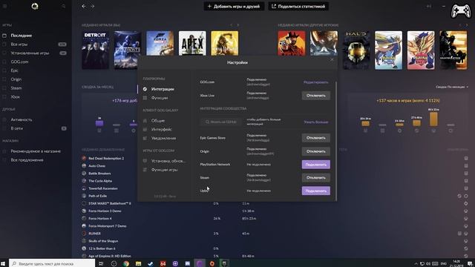Open the Star Wars Battlefront II cover
Screen dimensions: 475x267
coord(128,50)
